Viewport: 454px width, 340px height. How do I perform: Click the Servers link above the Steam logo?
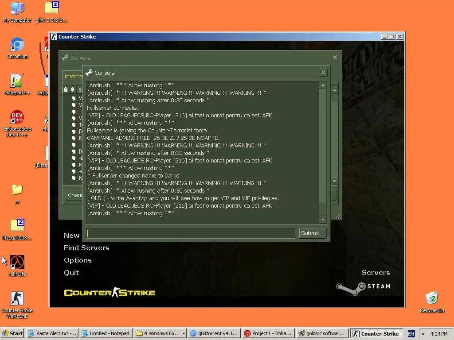(376, 273)
